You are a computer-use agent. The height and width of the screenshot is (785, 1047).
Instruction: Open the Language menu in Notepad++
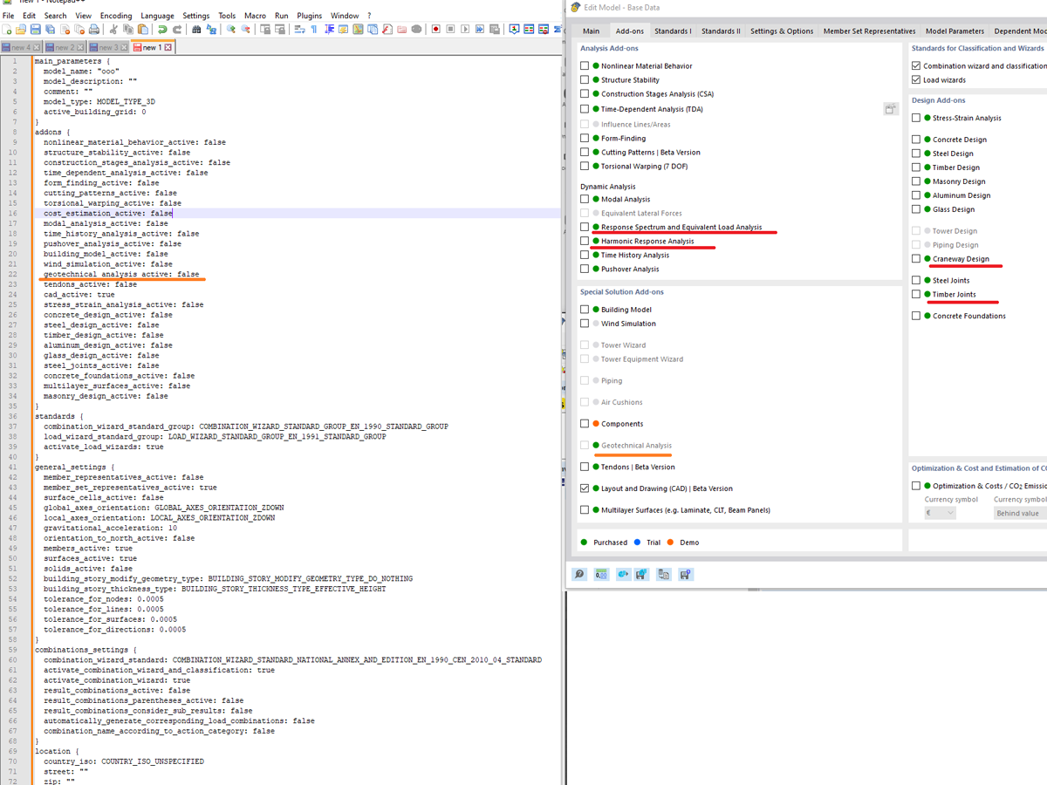point(157,14)
